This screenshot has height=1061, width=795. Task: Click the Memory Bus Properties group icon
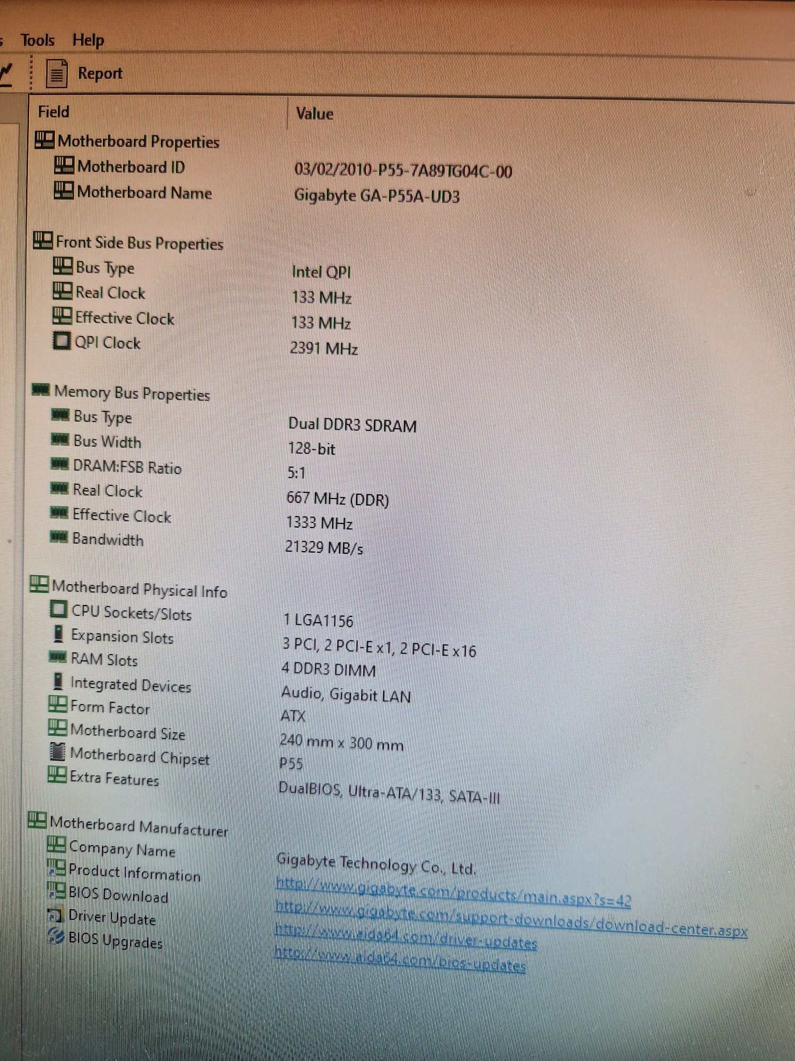[x=41, y=390]
